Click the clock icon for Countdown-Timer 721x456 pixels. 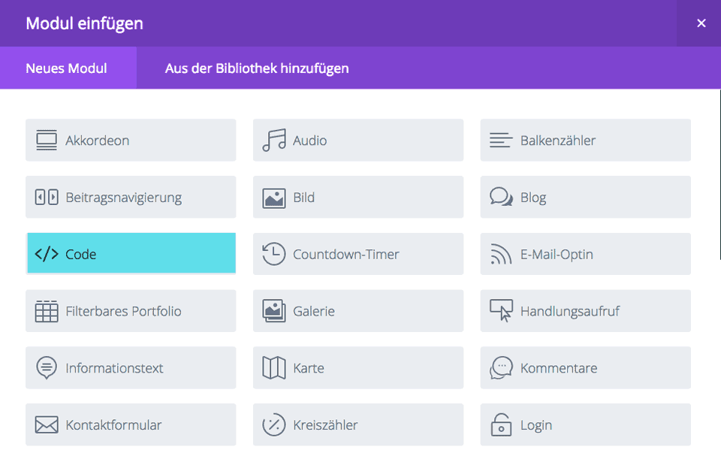tap(274, 254)
